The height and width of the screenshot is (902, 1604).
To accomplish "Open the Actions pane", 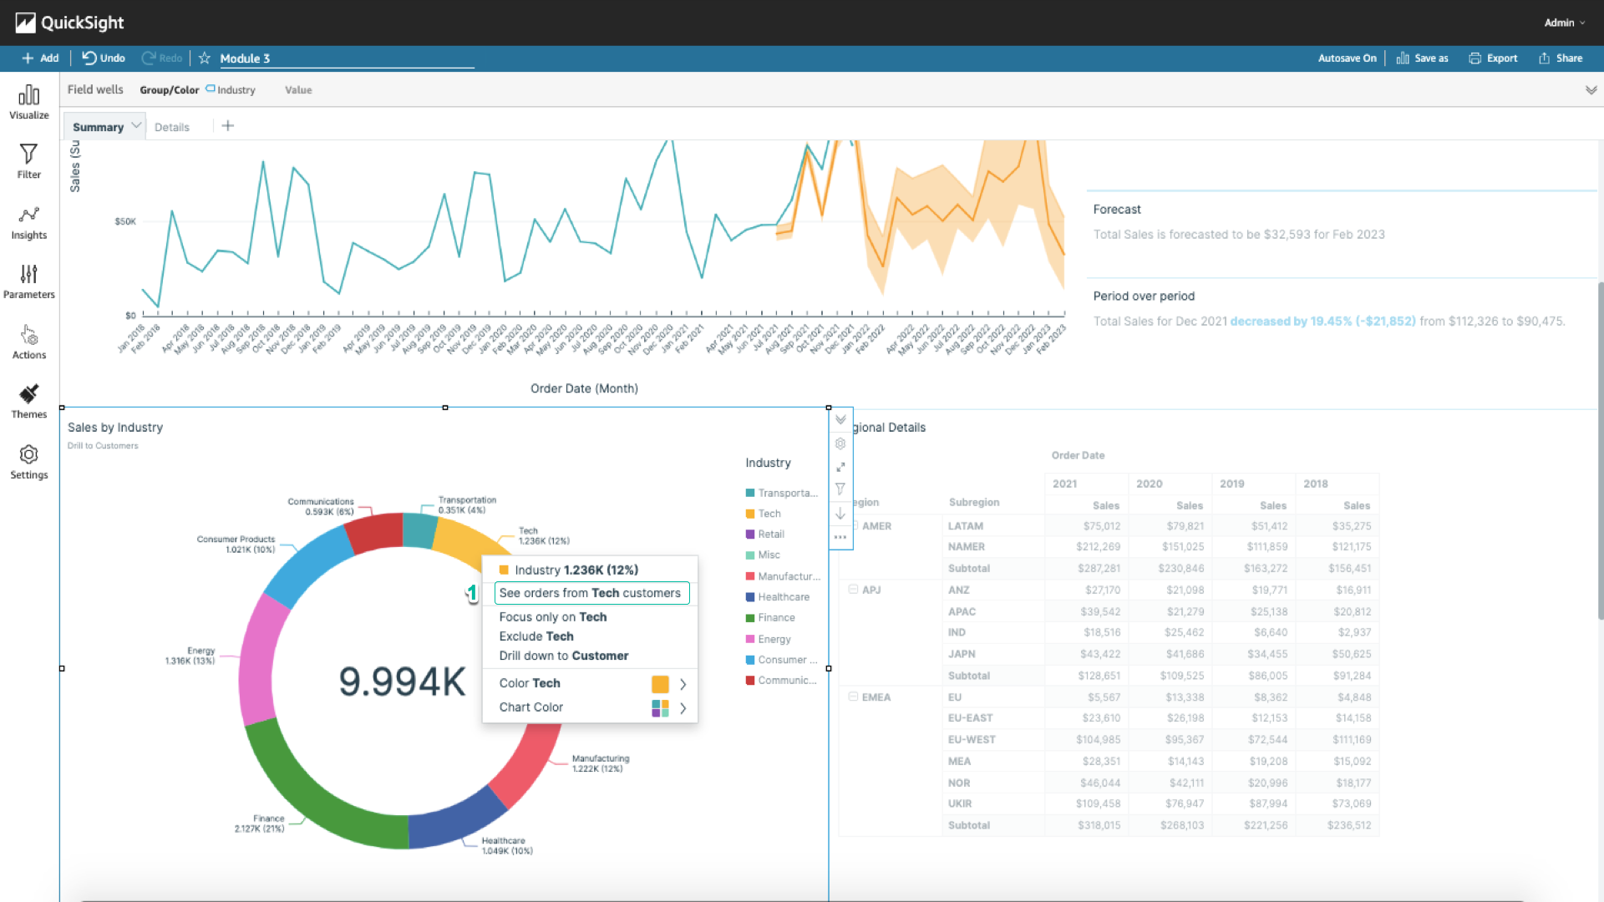I will (x=29, y=342).
